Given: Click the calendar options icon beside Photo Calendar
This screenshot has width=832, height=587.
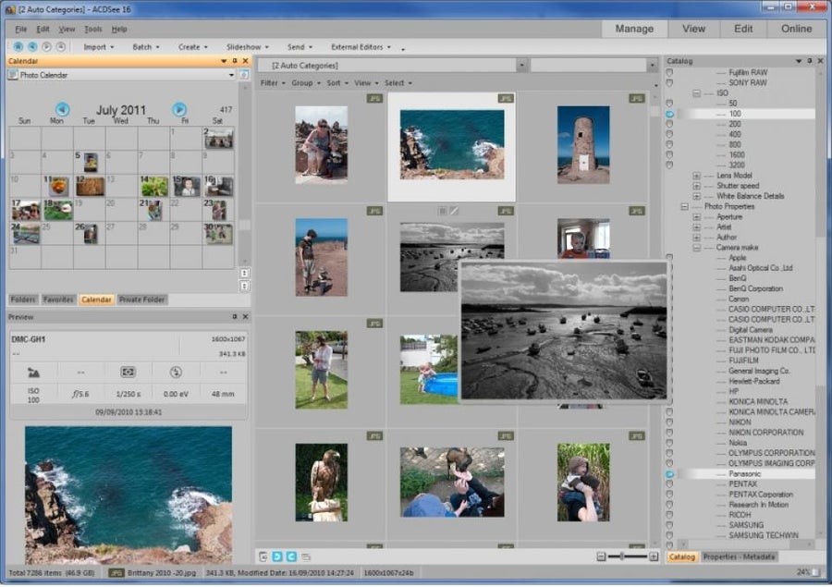Looking at the screenshot, I should (x=244, y=75).
